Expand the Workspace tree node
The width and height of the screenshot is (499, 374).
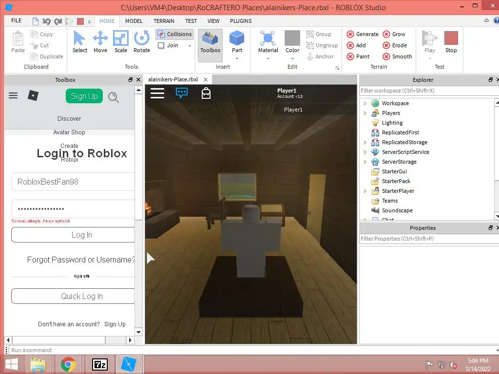click(x=365, y=103)
